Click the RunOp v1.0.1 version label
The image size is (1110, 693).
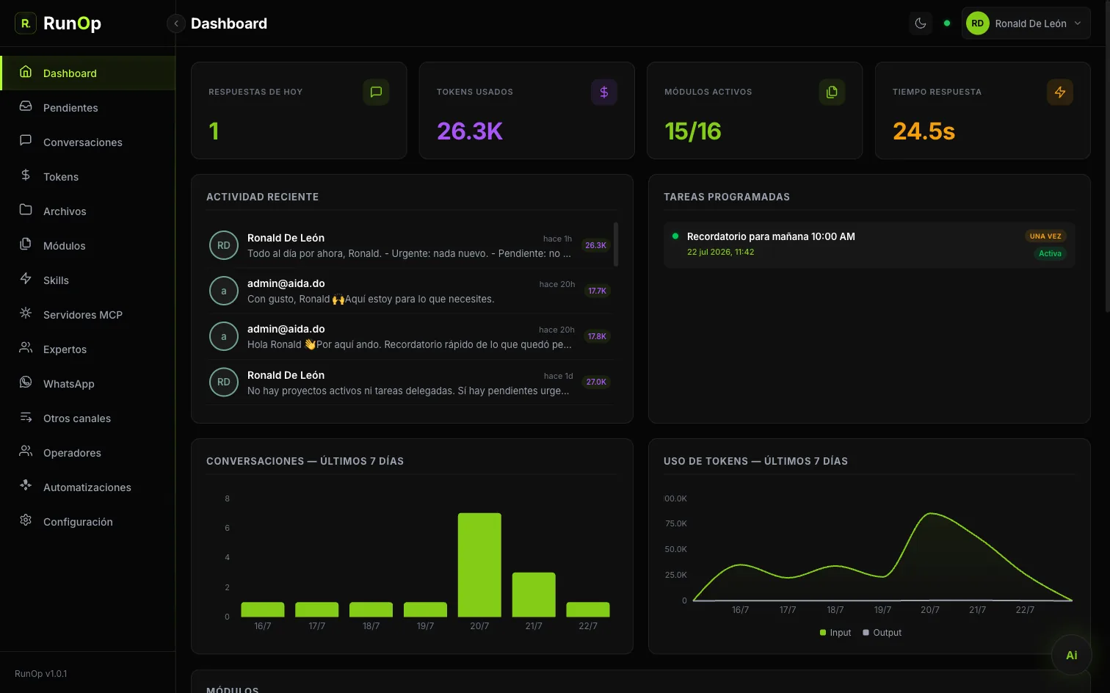(41, 674)
